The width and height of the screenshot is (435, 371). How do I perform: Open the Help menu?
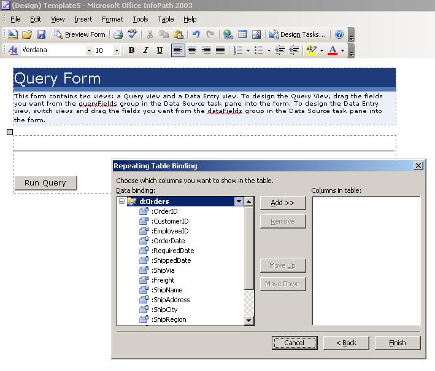190,19
